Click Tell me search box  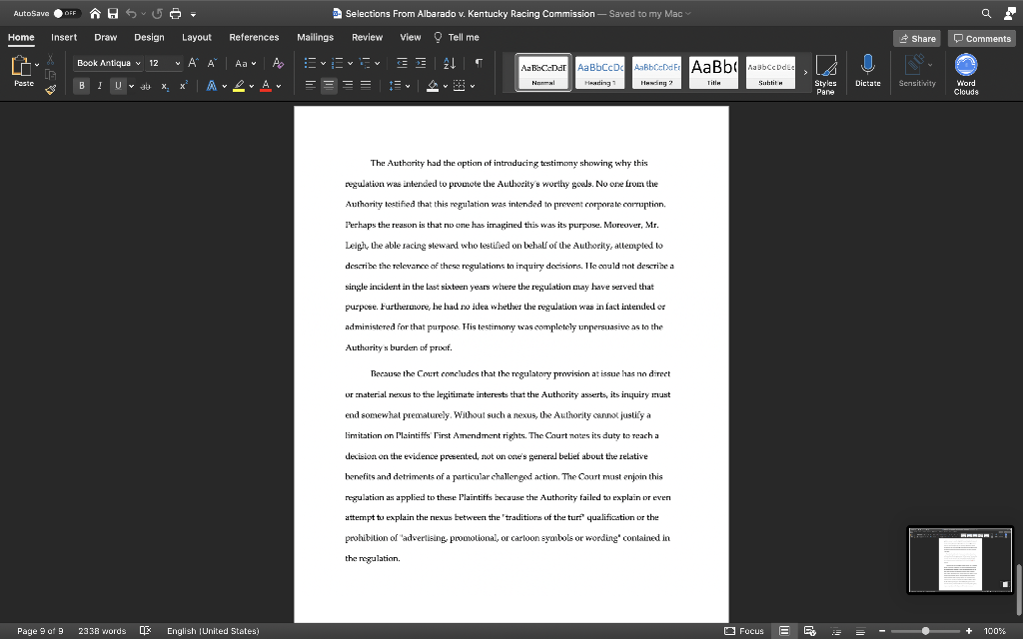click(x=457, y=37)
